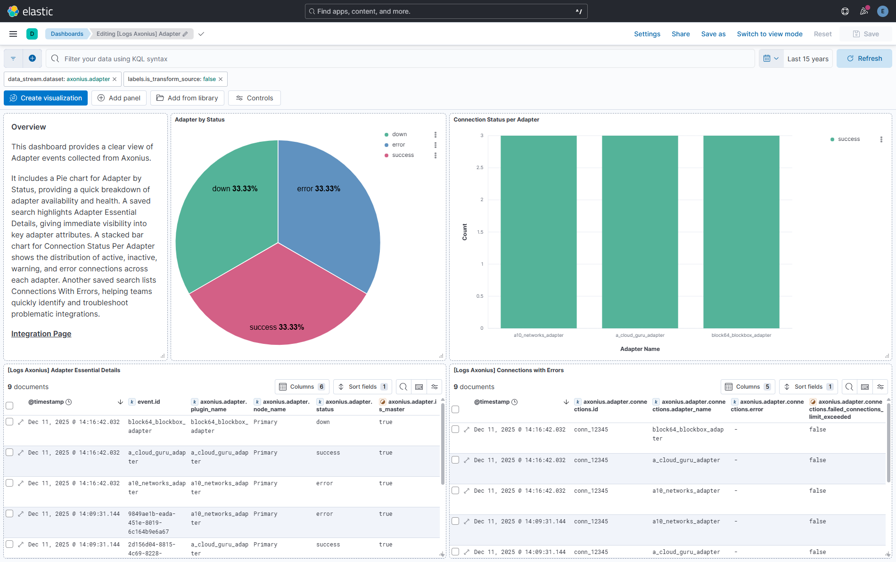Open the date quick menu calendar dropdown

771,58
